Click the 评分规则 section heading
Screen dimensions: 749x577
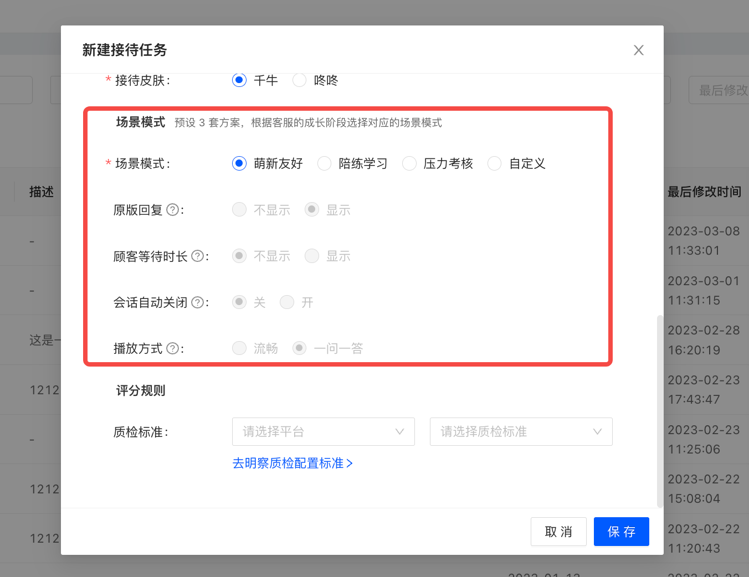[141, 391]
